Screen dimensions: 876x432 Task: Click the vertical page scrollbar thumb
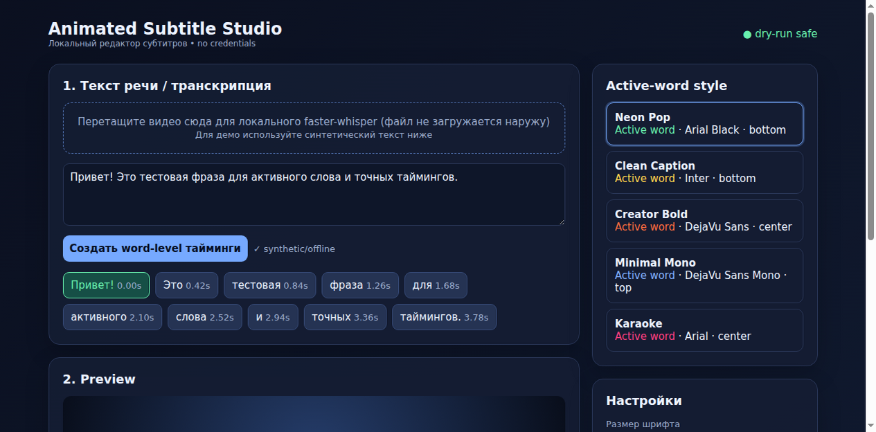pos(871,127)
